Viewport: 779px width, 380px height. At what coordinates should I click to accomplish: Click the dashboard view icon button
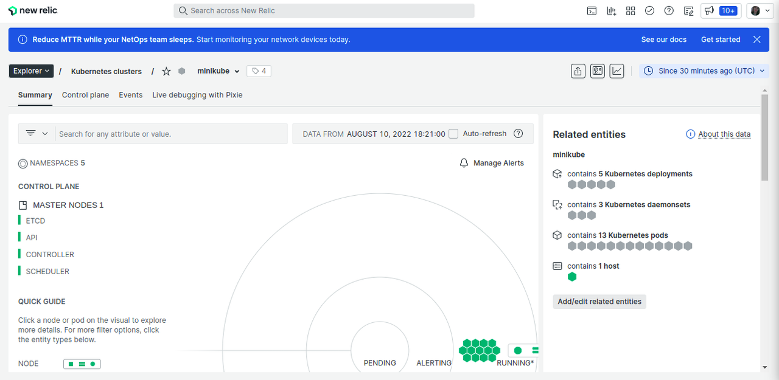pos(597,71)
